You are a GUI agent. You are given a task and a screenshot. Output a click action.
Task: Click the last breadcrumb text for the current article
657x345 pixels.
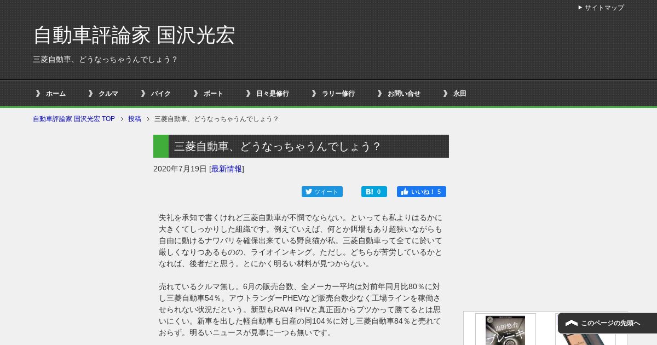[216, 119]
